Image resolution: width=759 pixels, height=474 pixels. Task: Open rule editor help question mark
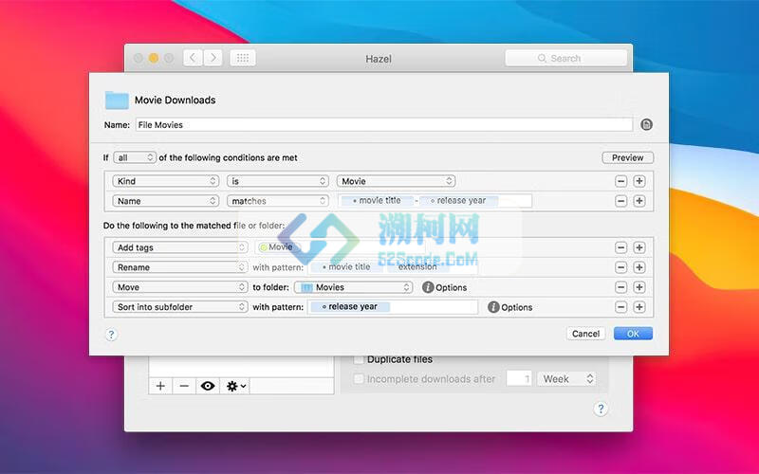pos(111,335)
